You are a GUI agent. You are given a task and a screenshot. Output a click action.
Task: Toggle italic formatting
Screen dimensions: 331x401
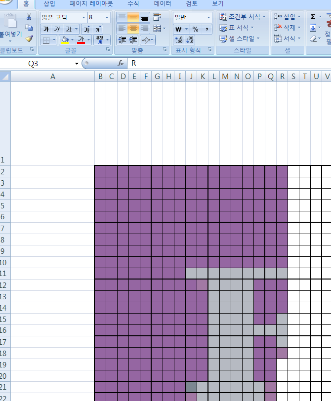[x=57, y=29]
